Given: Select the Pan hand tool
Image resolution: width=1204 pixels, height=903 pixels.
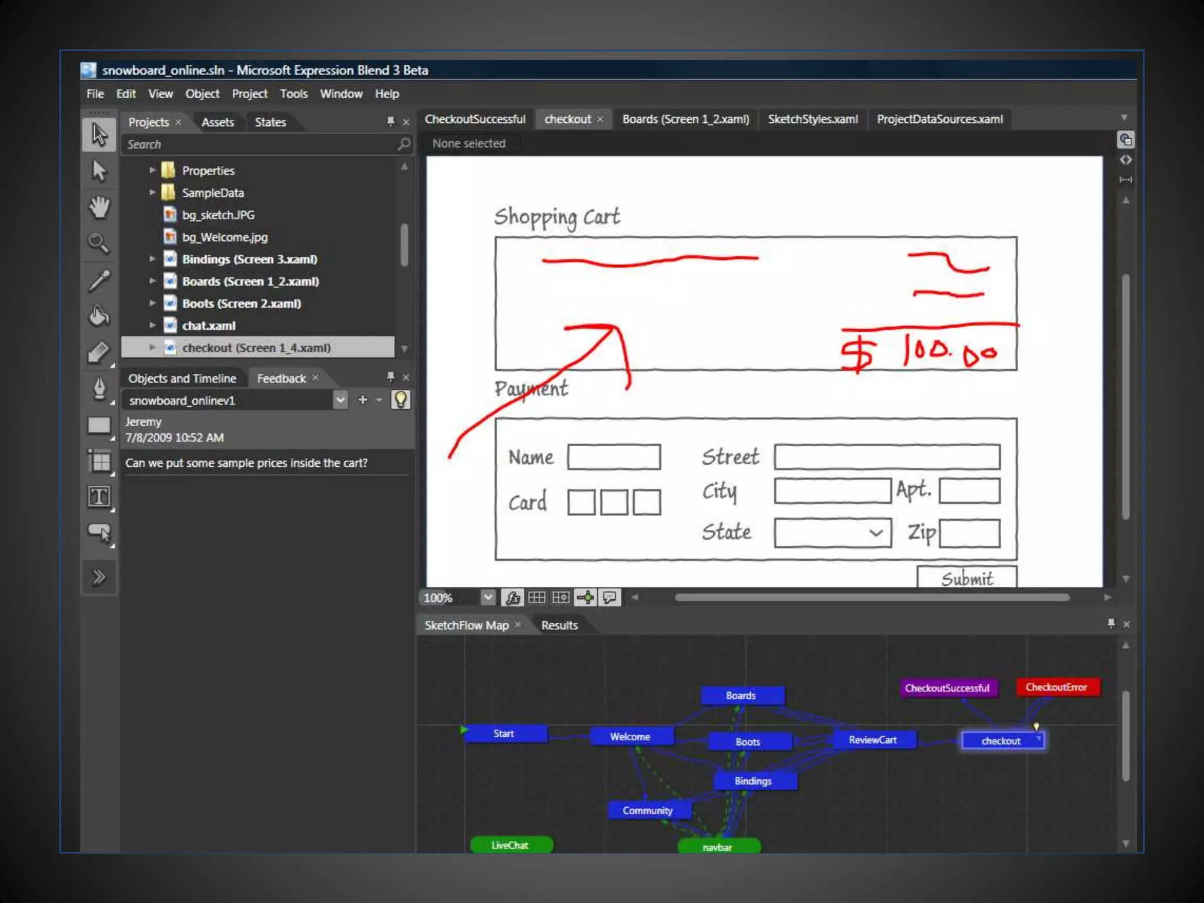Looking at the screenshot, I should [x=99, y=208].
